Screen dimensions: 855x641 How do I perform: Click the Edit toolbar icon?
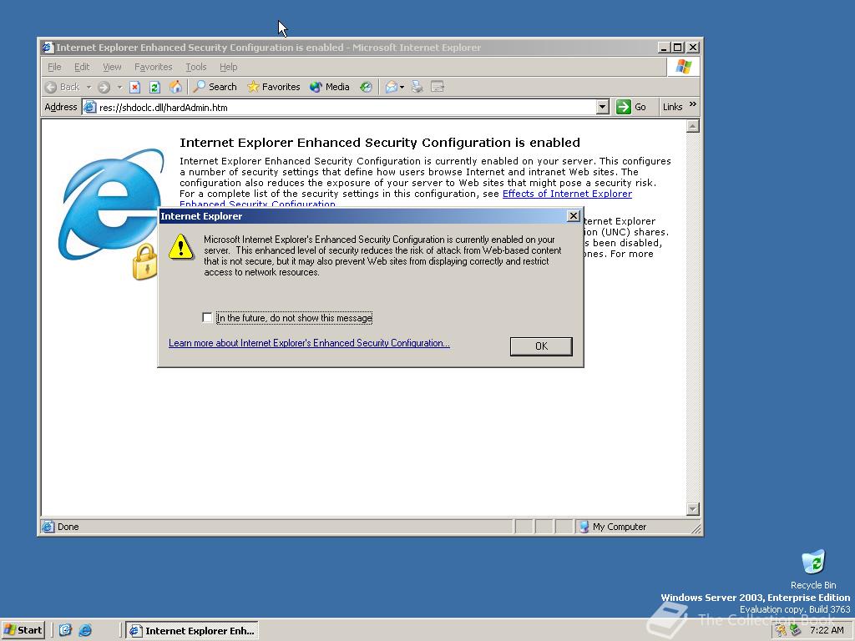tap(438, 87)
